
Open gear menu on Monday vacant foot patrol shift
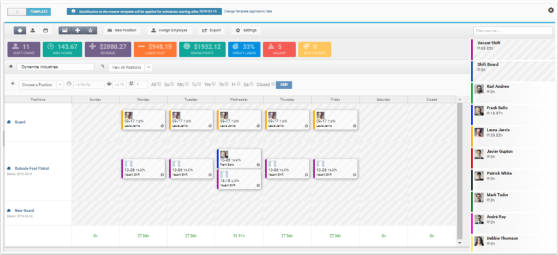pos(162,175)
